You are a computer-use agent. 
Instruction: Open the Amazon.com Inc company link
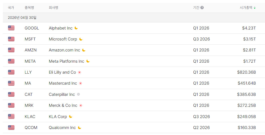[x=64, y=50]
